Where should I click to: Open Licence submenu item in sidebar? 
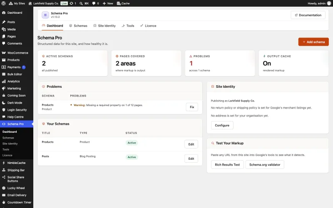point(7,155)
